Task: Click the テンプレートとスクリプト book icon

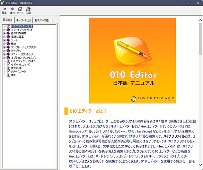Action: pos(8,47)
